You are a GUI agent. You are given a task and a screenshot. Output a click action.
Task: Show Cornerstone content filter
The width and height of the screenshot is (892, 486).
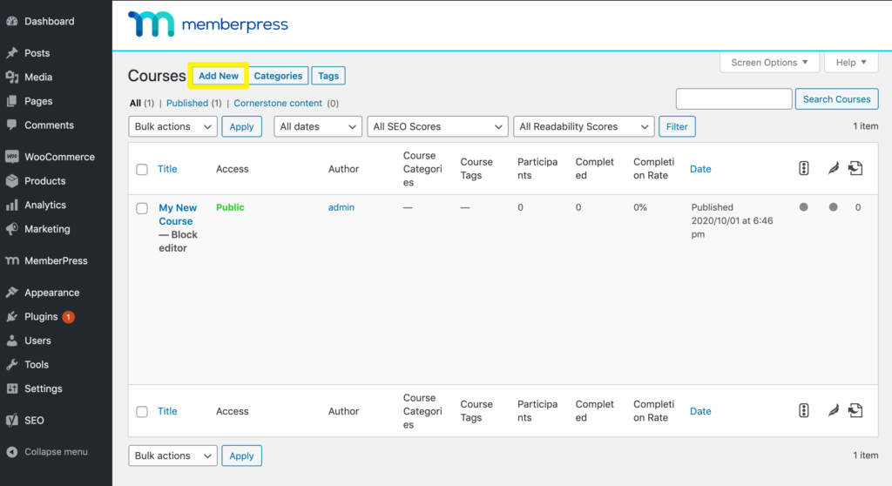(278, 103)
